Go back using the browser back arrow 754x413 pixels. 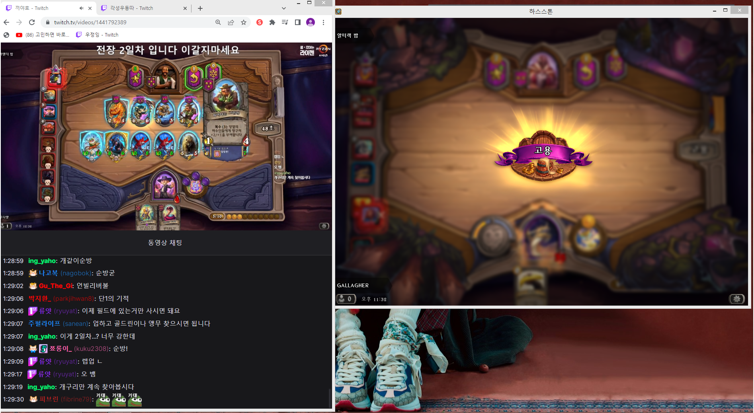[6, 22]
